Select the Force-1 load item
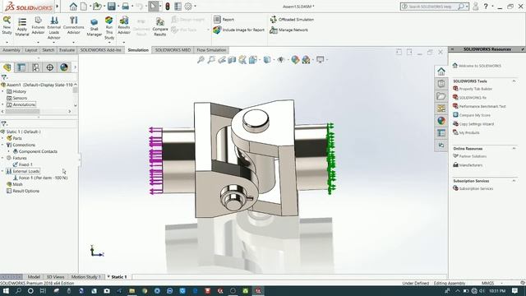This screenshot has width=526, height=296. (44, 178)
